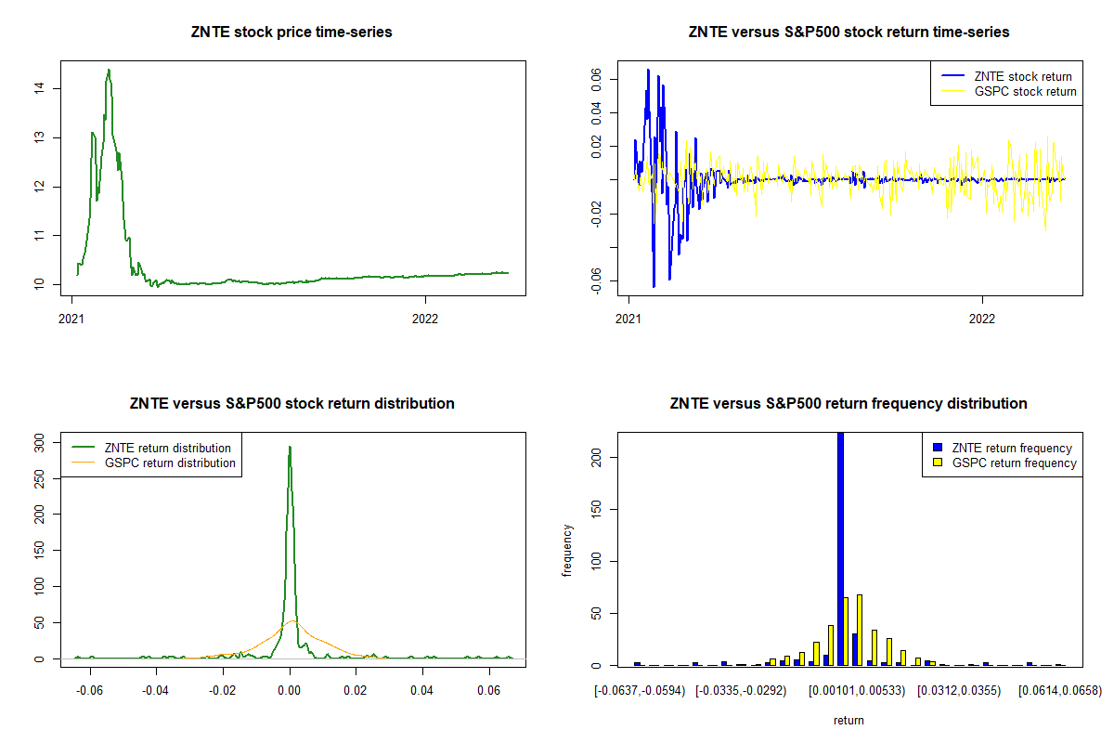Click the stock return distribution chart title
1114x743 pixels.
click(292, 404)
